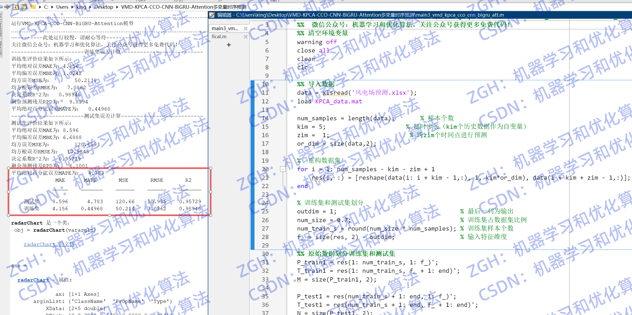632x315 pixels.
Task: Open the browse for folder icon
Action: click(24, 7)
